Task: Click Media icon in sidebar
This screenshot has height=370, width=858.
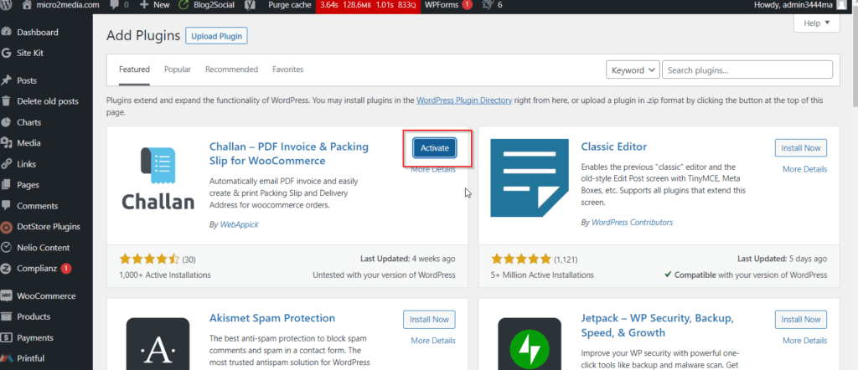Action: click(x=7, y=143)
